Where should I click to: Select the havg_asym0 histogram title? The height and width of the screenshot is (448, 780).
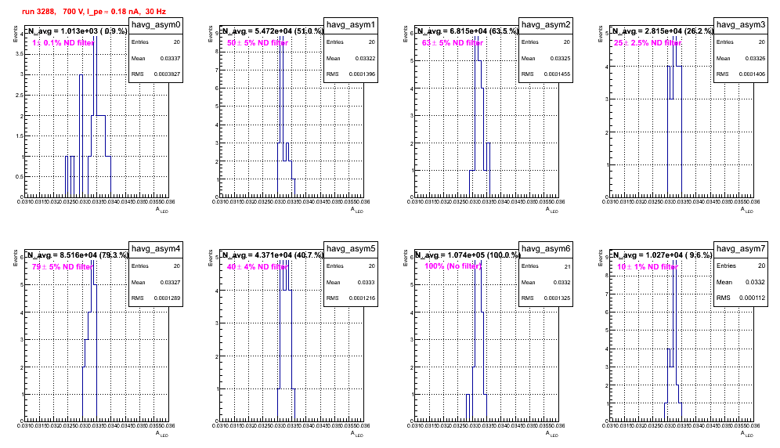(156, 25)
